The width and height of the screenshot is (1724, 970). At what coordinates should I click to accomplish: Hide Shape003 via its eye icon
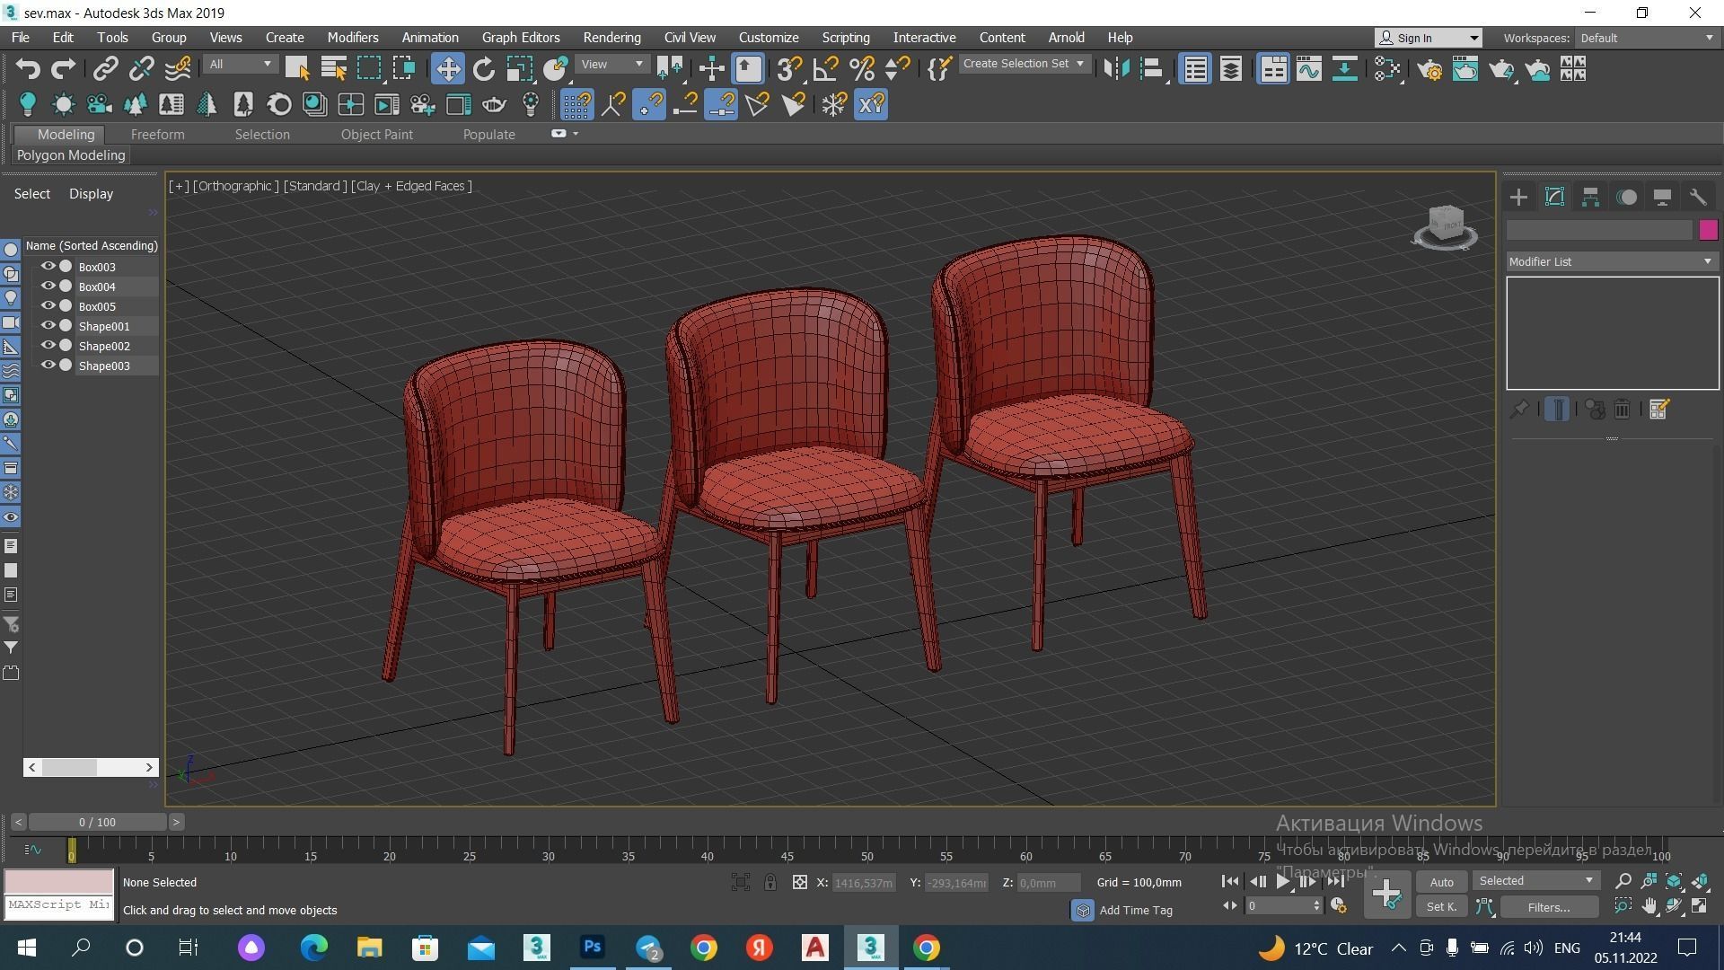pos(48,366)
